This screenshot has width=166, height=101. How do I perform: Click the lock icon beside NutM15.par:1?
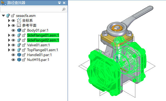(x=24, y=60)
